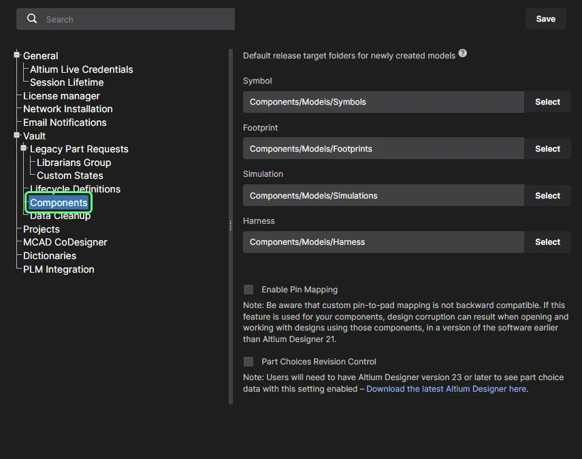Select the MCAD CoDesigner item
The width and height of the screenshot is (582, 459).
[65, 242]
